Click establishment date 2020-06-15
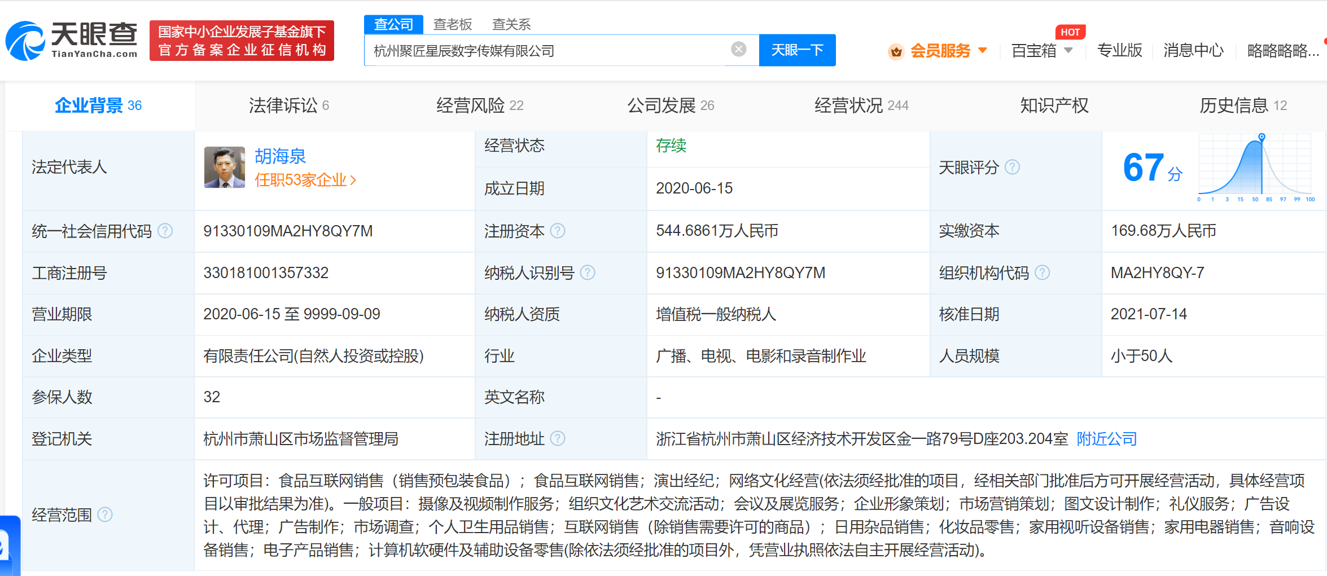Viewport: 1327px width, 576px height. (x=694, y=188)
